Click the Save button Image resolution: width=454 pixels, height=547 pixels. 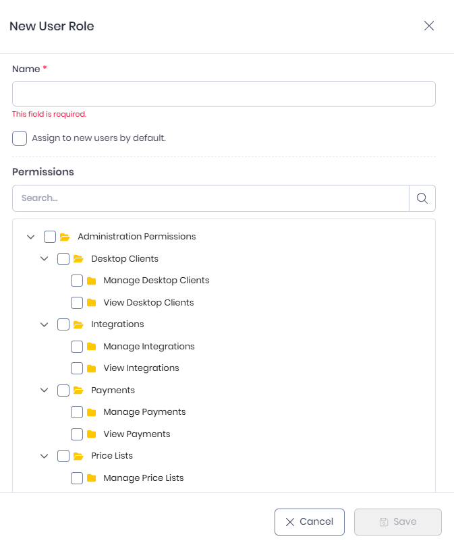[x=398, y=522]
